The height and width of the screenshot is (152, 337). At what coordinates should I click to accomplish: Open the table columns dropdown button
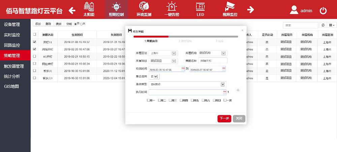tap(331, 25)
